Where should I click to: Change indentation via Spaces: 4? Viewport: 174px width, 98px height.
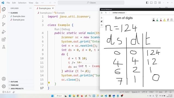(135, 92)
